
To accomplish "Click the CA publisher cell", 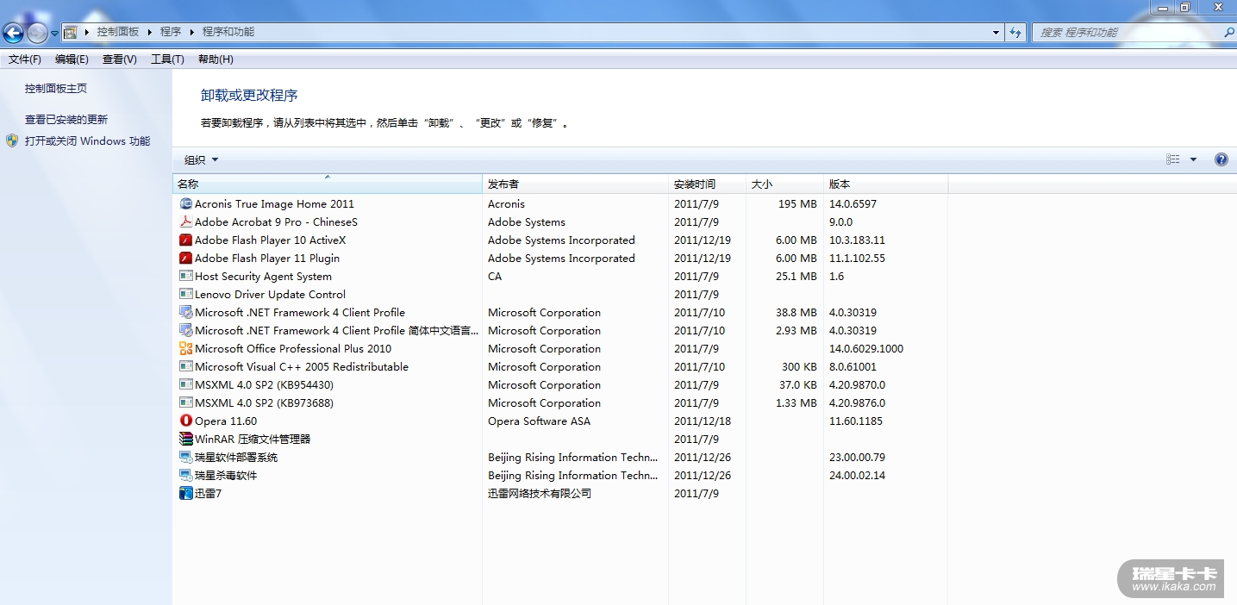I will [495, 277].
